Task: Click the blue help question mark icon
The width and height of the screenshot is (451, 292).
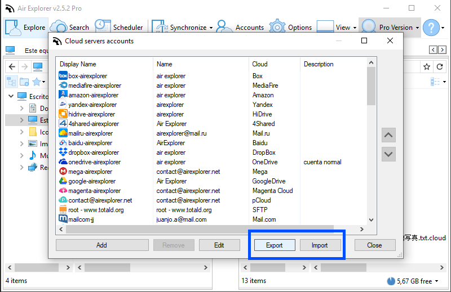Action: (x=431, y=28)
